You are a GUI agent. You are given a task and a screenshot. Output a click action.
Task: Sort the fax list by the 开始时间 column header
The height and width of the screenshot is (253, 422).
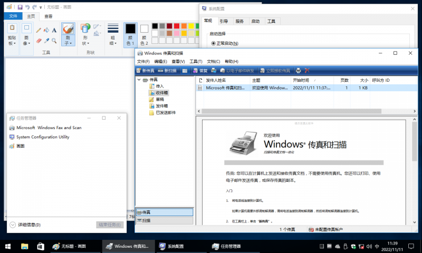pyautogui.click(x=312, y=80)
